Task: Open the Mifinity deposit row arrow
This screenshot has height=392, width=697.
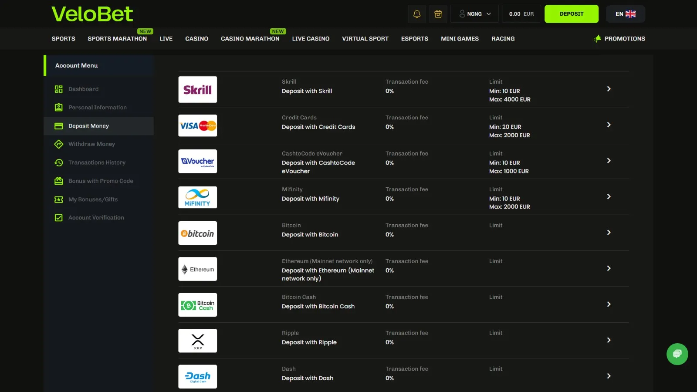Action: (x=609, y=196)
